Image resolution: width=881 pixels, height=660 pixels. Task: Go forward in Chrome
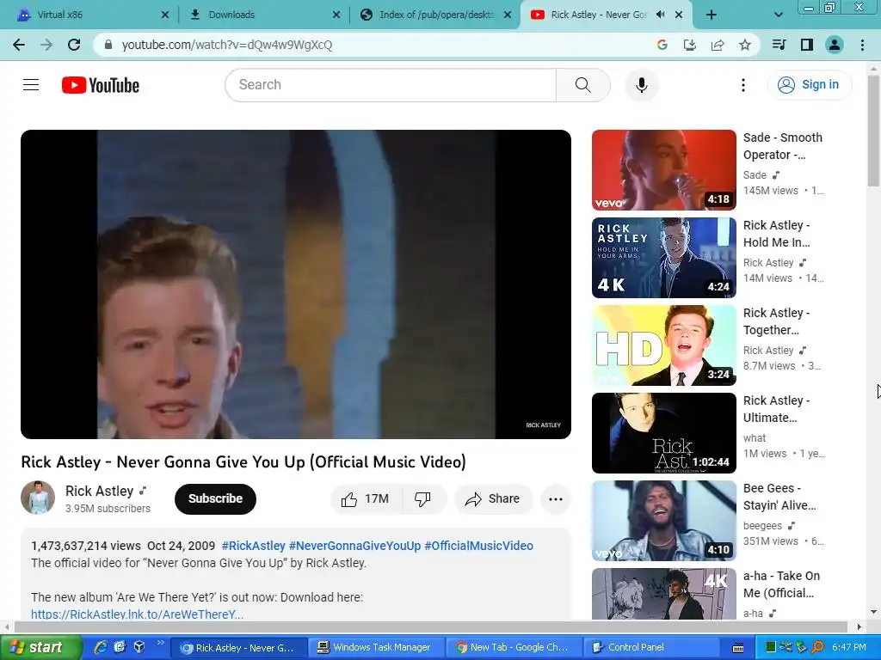(x=46, y=45)
